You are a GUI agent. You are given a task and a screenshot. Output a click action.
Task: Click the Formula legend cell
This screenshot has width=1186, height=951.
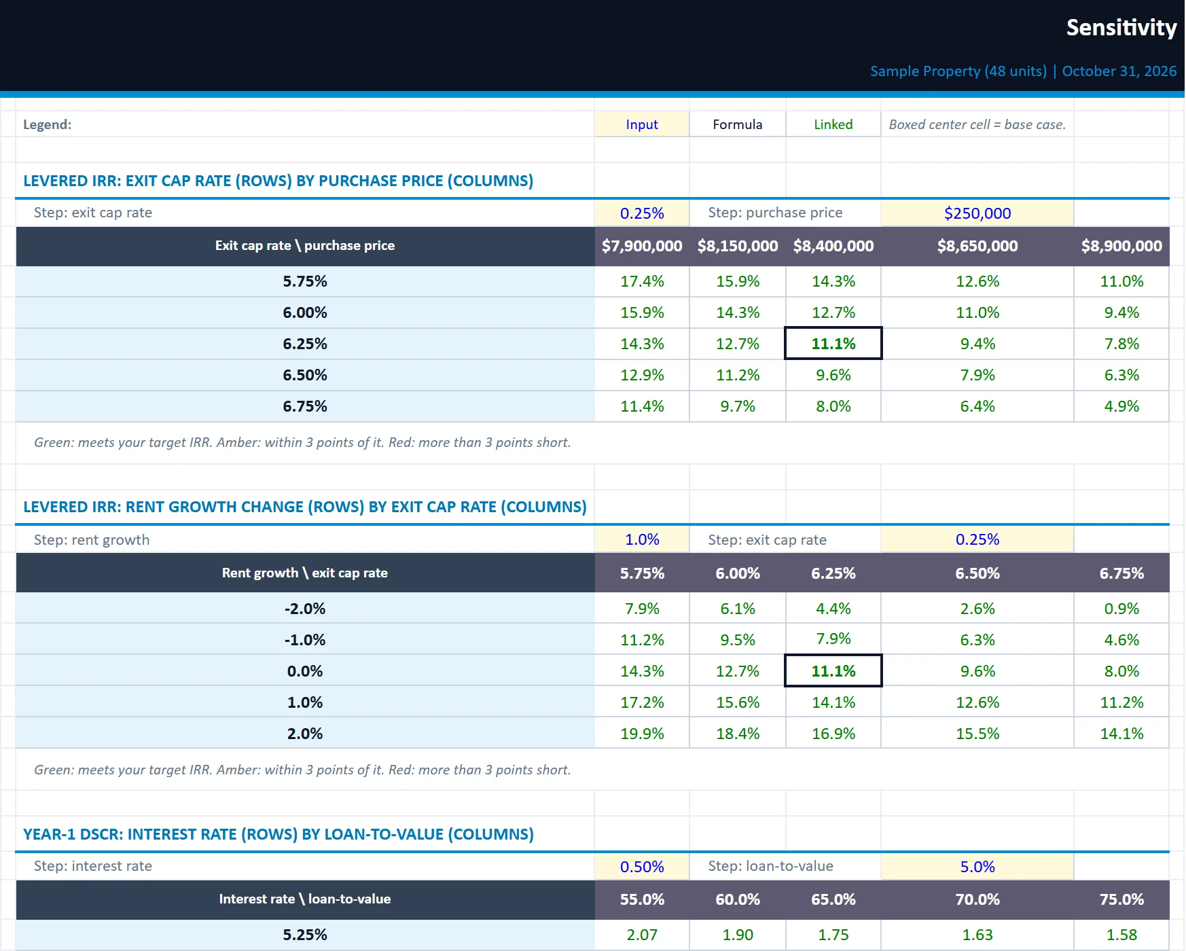[738, 124]
